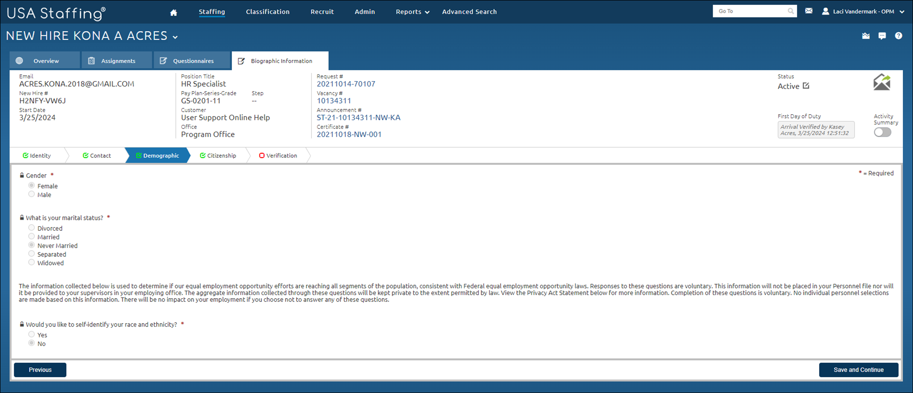Expand the New Hire Kona A Acres dropdown
913x393 pixels.
pos(175,37)
